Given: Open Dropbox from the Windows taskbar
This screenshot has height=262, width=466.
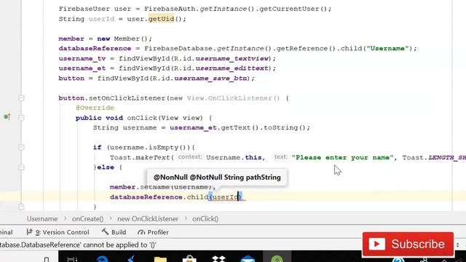Looking at the screenshot, I should coord(218,259).
